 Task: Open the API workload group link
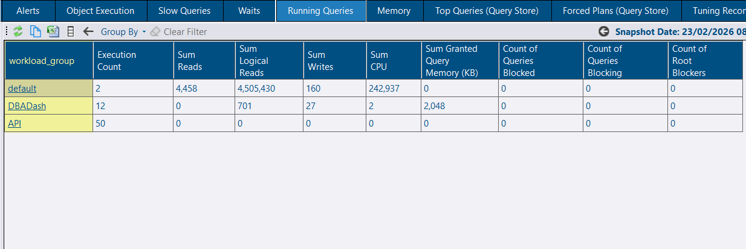point(15,124)
